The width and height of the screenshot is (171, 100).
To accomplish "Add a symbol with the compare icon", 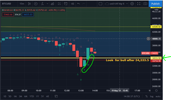I will pos(36,4).
